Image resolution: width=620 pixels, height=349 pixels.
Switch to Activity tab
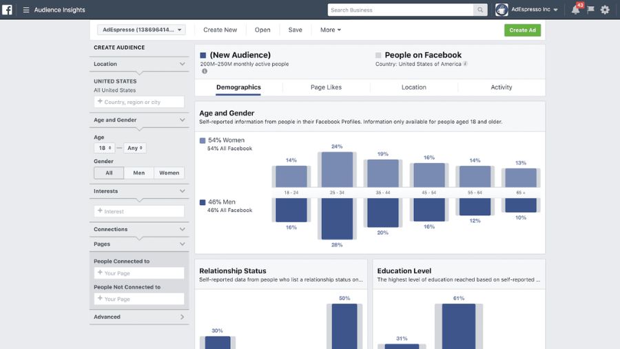click(x=502, y=87)
